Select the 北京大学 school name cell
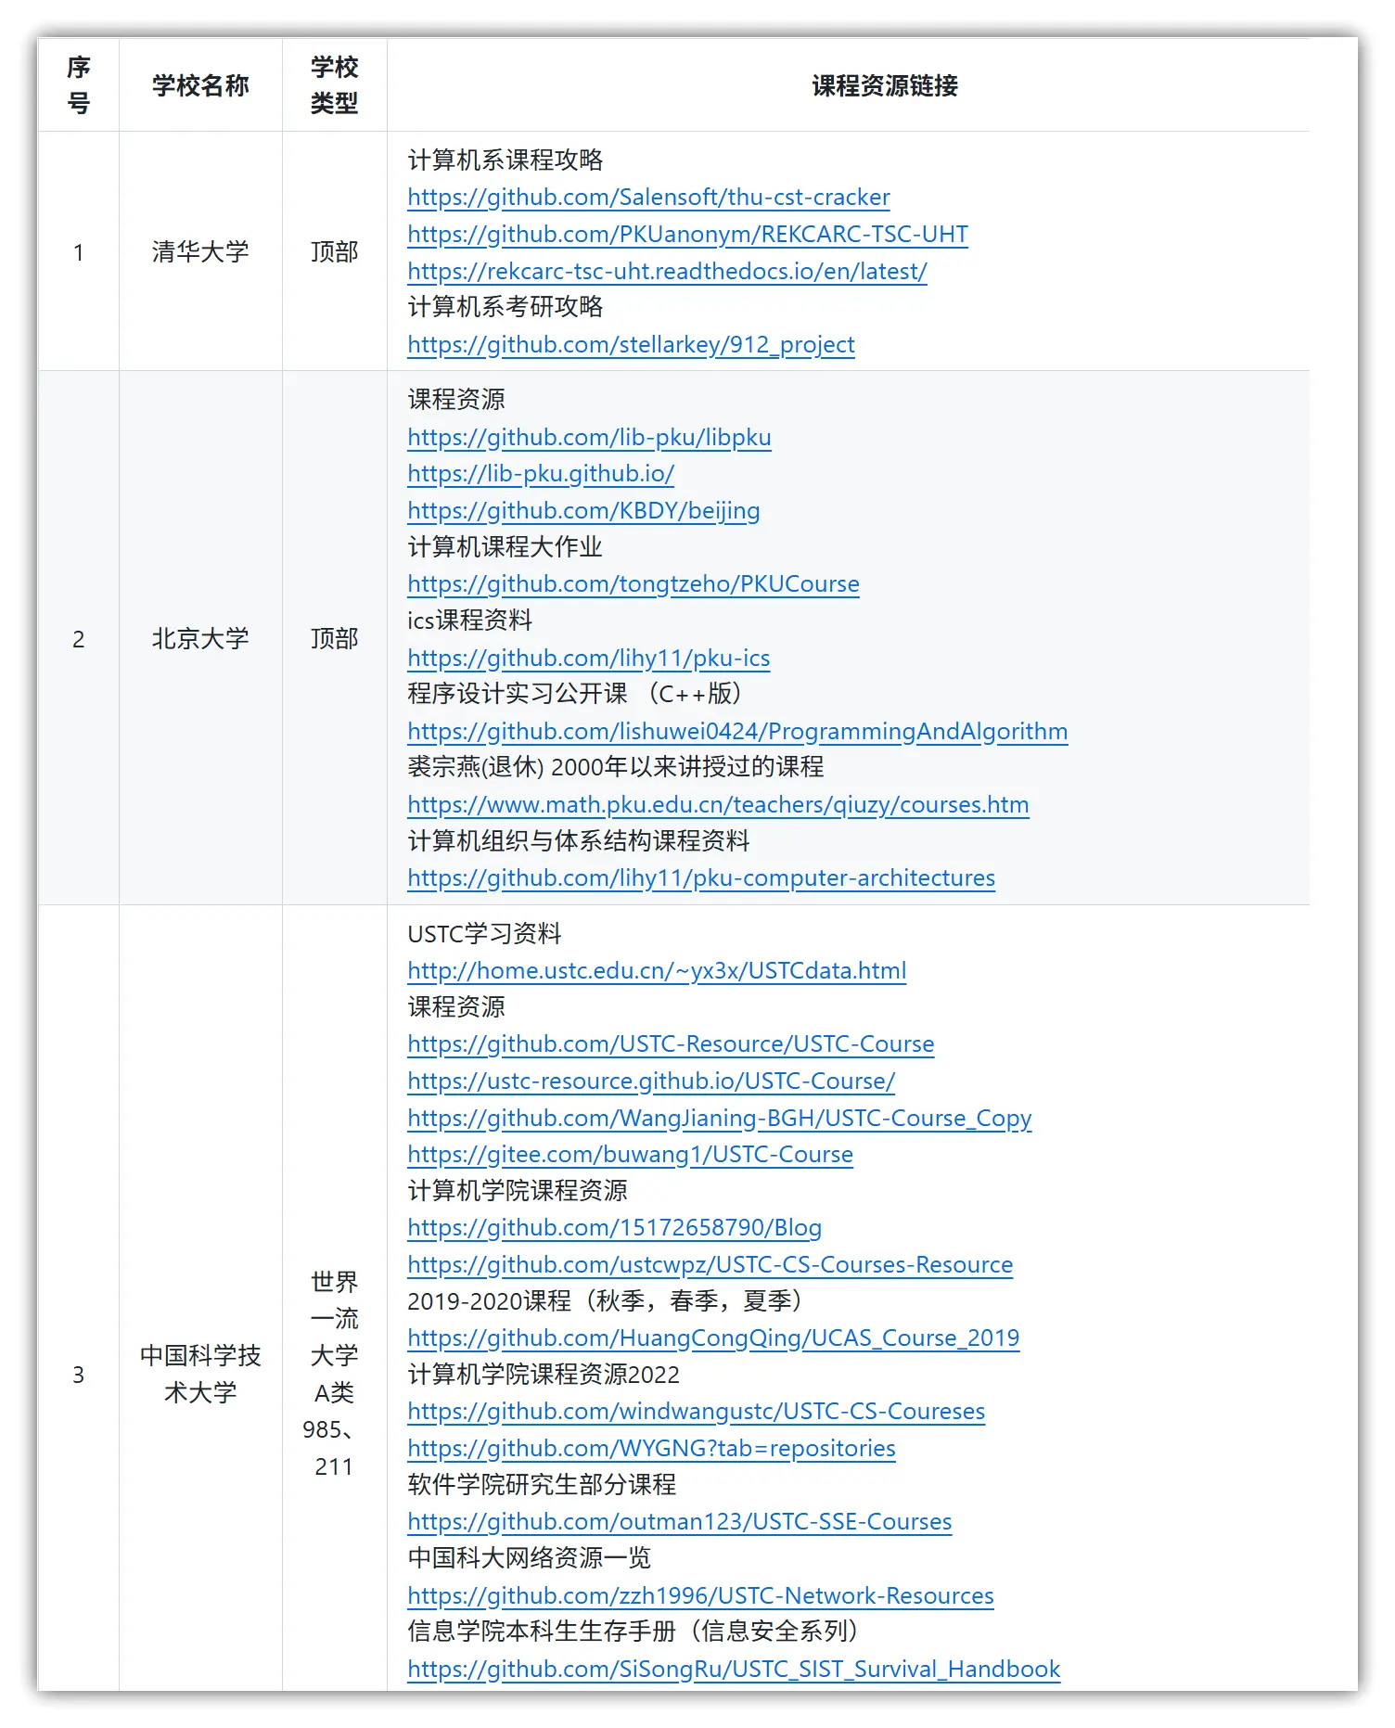The width and height of the screenshot is (1395, 1728). (x=200, y=638)
